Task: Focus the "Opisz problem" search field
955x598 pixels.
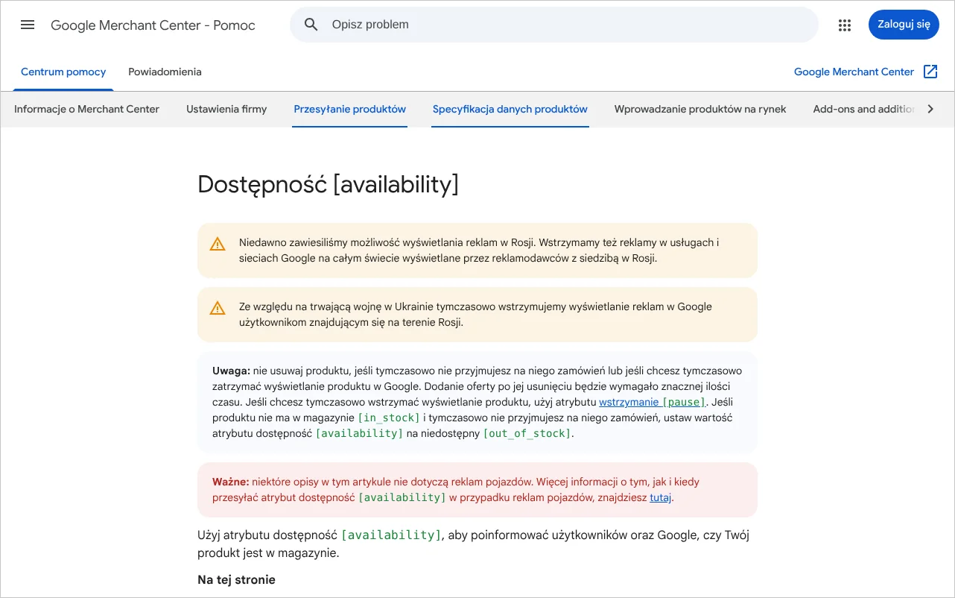Action: pyautogui.click(x=554, y=25)
